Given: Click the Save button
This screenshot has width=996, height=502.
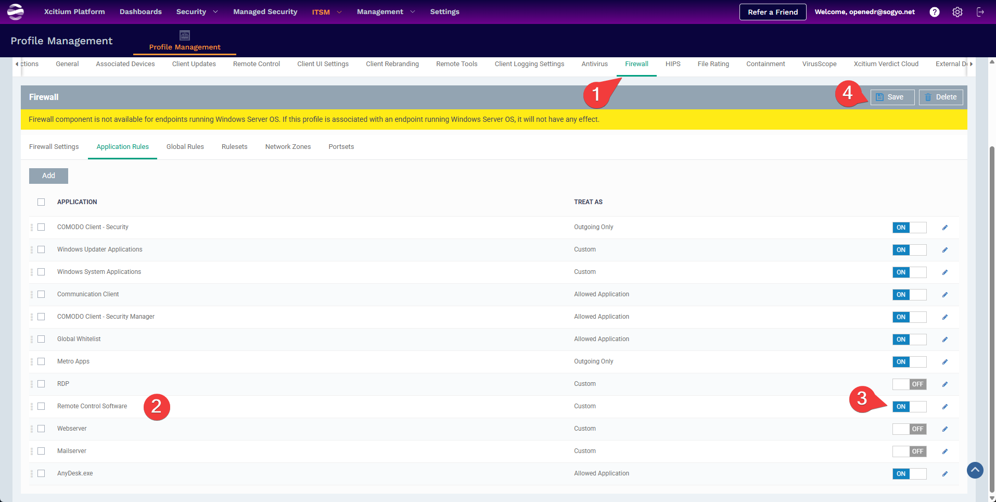Looking at the screenshot, I should (x=892, y=97).
